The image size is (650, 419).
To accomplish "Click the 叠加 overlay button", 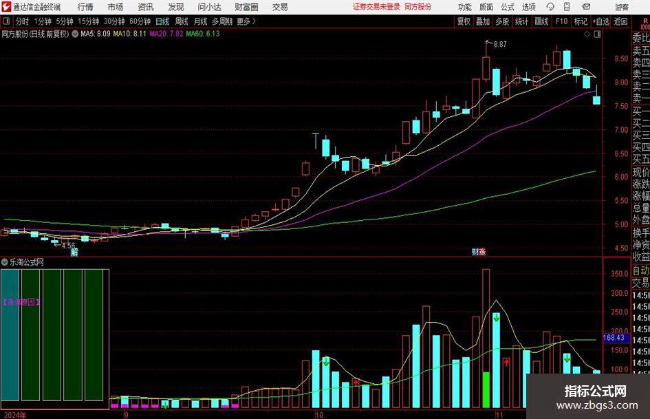I will (x=483, y=21).
